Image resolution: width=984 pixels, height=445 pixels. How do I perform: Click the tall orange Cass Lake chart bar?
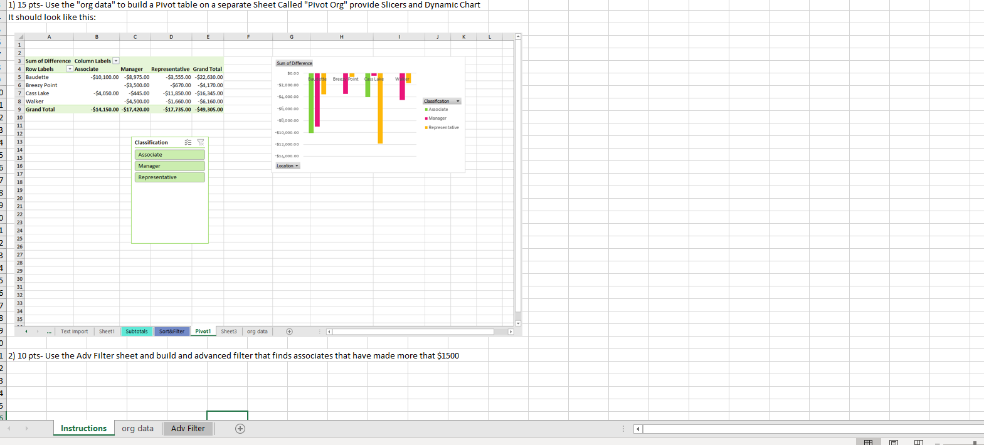pos(380,108)
